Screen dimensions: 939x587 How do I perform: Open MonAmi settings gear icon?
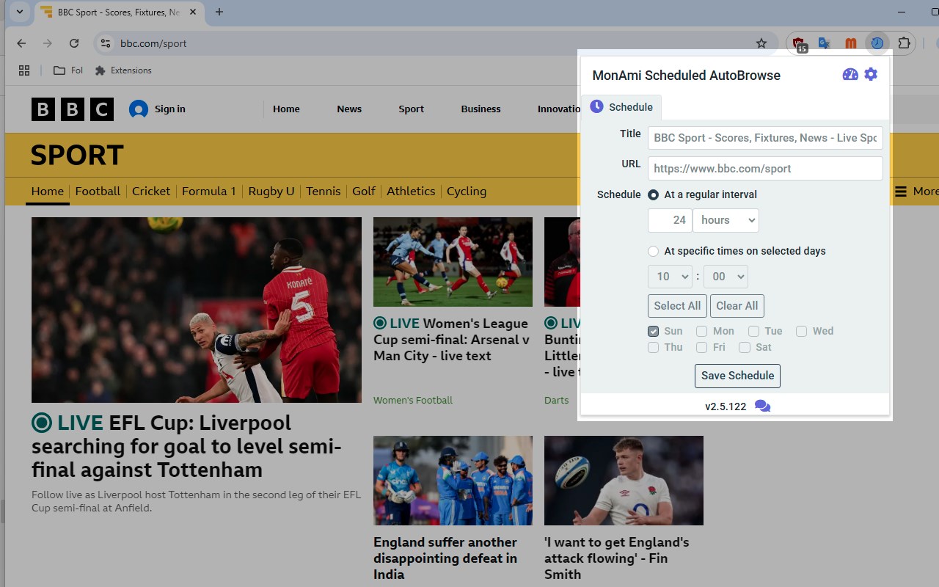[871, 74]
